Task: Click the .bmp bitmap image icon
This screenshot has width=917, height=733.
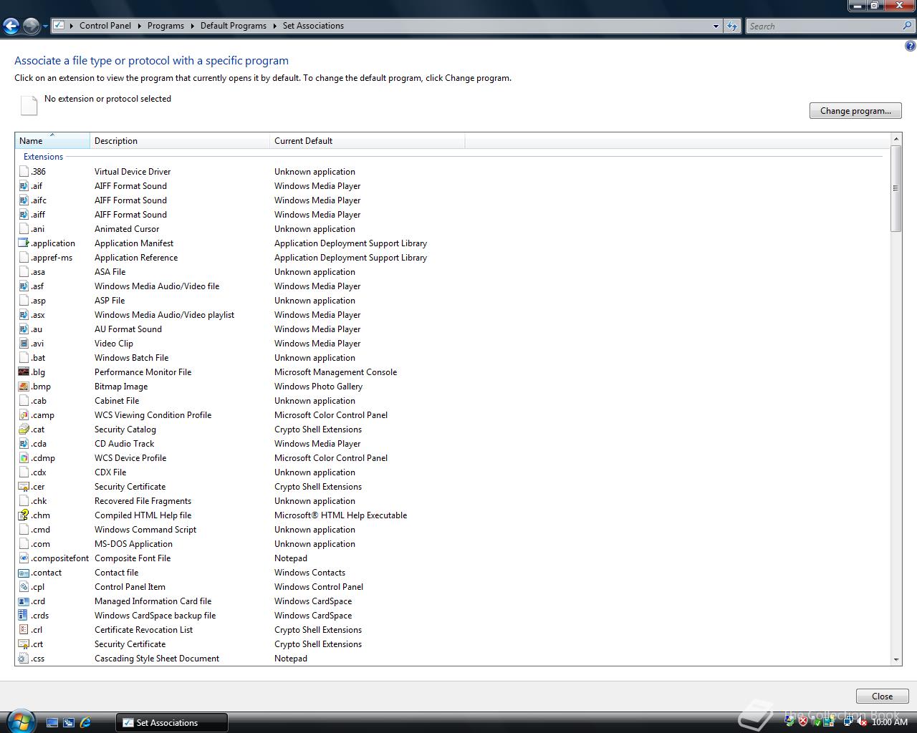Action: 24,387
